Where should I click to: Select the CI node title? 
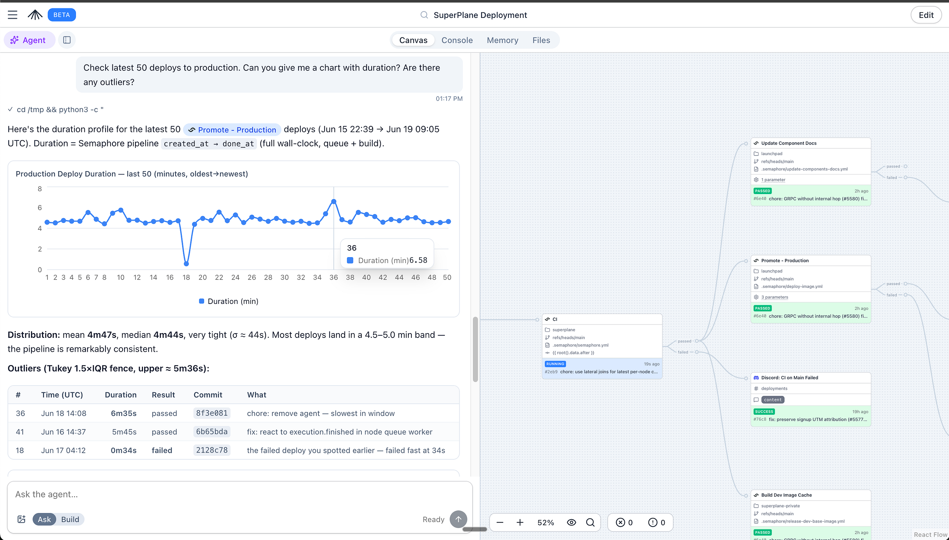555,319
